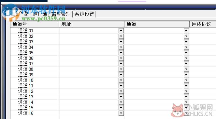Select the 通道 08 row label
The width and height of the screenshot is (216, 119).
tap(26, 69)
